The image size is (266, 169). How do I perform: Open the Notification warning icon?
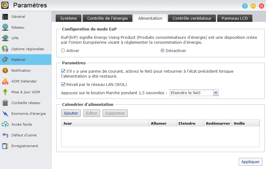5,70
